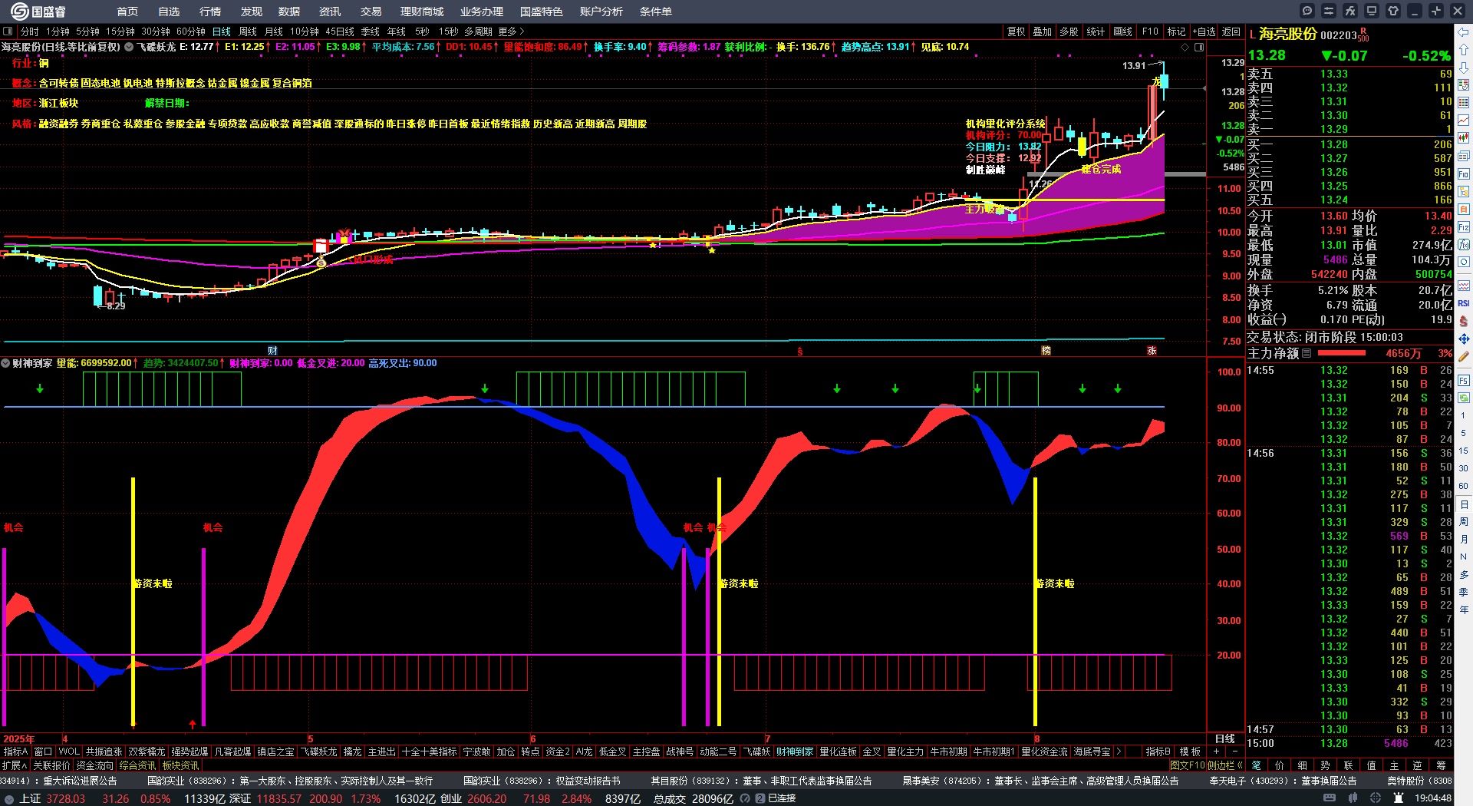1473x806 pixels.
Task: Toggle 复权 price adjustment
Action: point(1017,31)
